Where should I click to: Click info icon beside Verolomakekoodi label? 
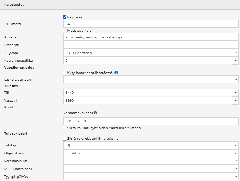[95, 113]
